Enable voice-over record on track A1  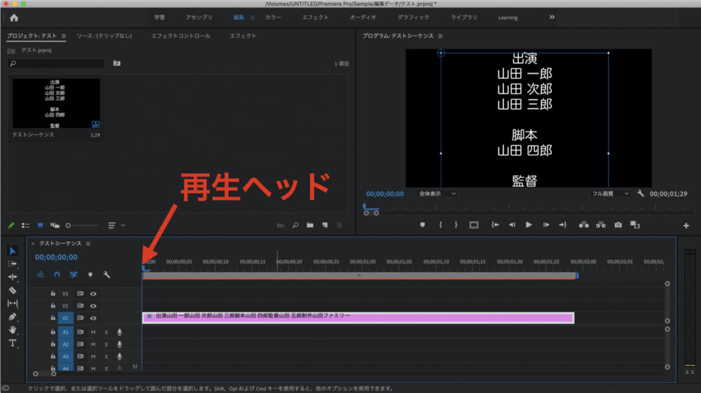pos(119,332)
